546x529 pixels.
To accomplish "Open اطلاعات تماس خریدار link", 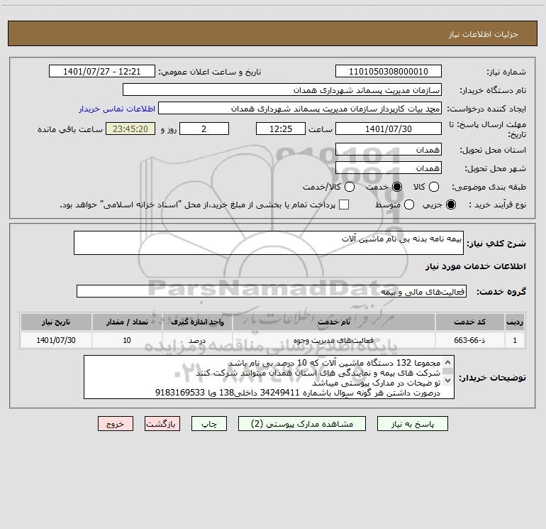I will coord(117,109).
